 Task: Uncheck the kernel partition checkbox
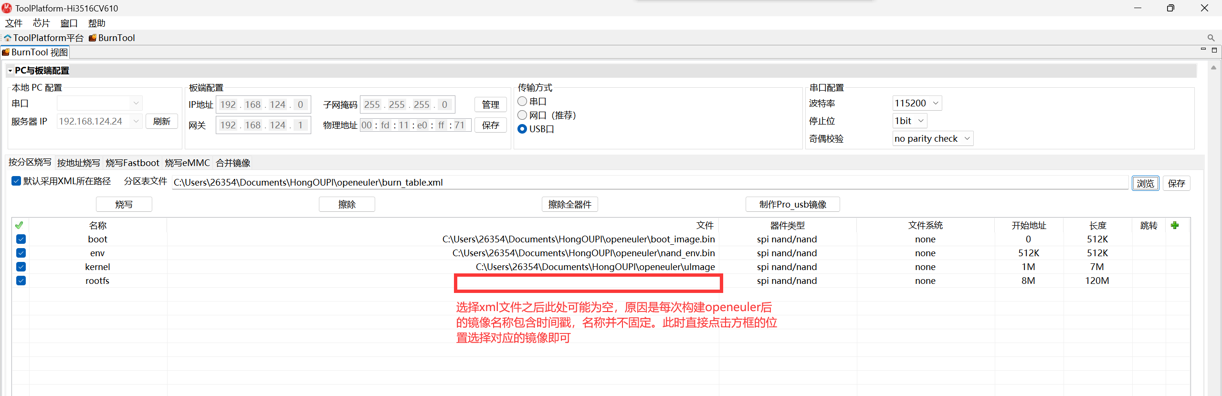tap(21, 267)
